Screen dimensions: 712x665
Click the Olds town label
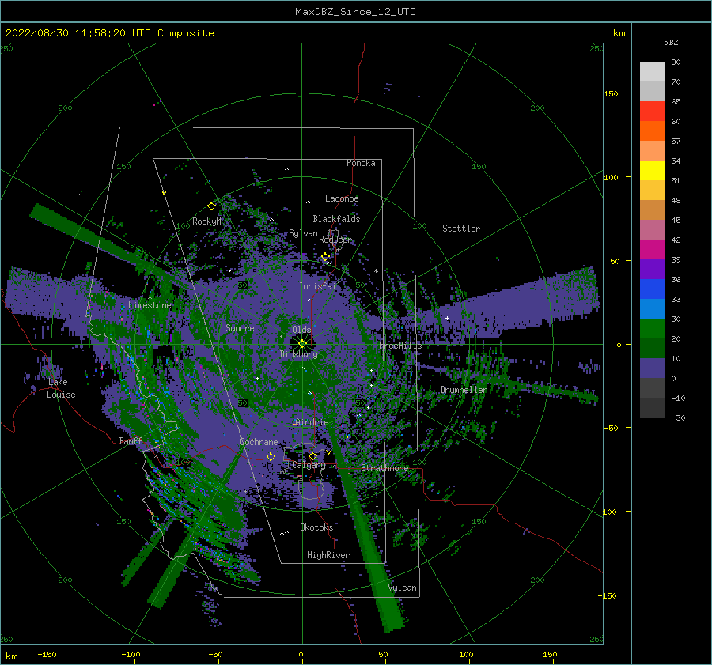(x=301, y=330)
